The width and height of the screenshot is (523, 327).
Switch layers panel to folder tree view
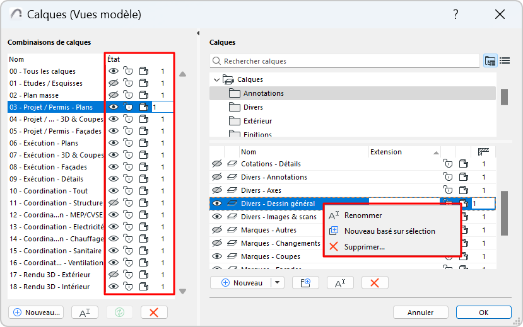pos(490,60)
